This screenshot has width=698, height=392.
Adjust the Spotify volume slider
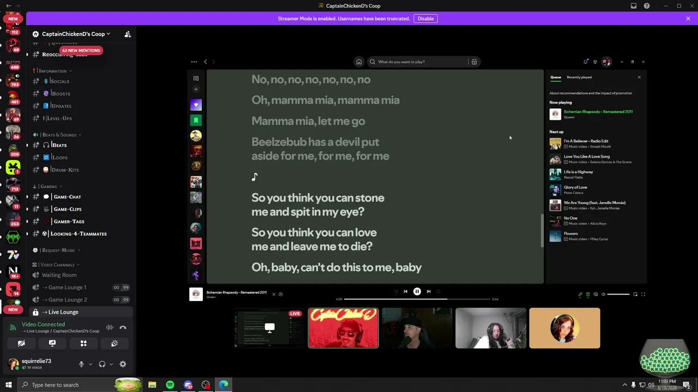point(618,295)
